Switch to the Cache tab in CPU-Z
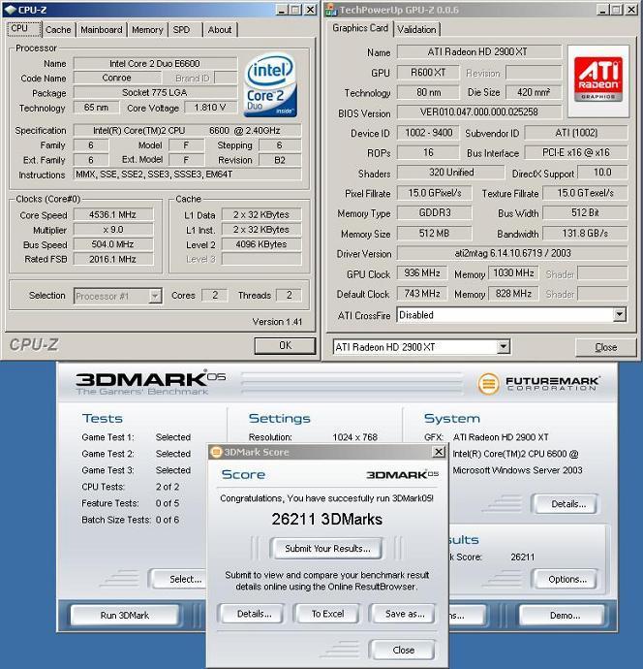The height and width of the screenshot is (669, 643). click(x=58, y=30)
